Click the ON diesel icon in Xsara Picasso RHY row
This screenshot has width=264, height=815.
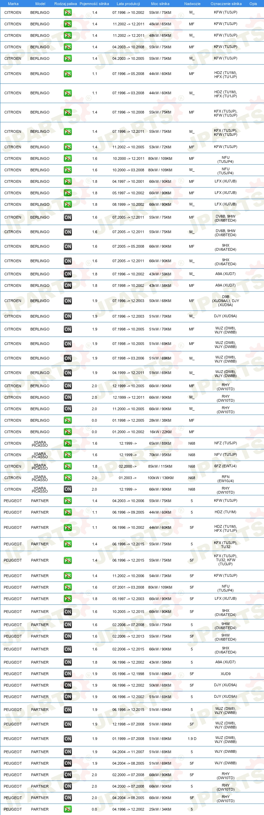68,489
